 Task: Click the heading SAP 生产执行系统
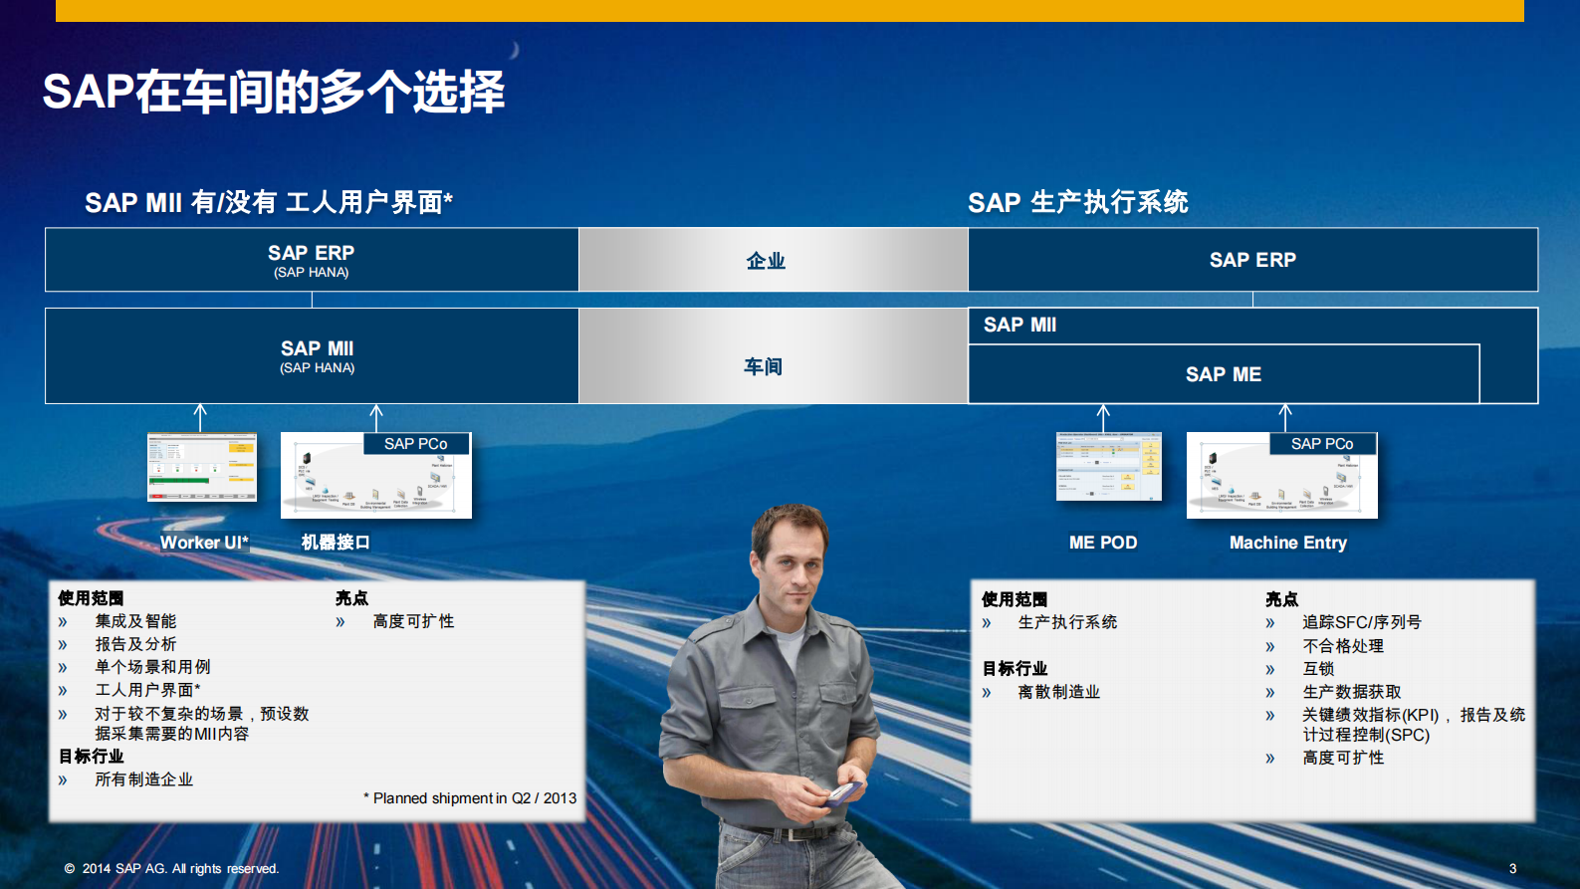(x=1078, y=203)
